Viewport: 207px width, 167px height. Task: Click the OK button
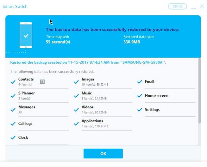tap(103, 153)
